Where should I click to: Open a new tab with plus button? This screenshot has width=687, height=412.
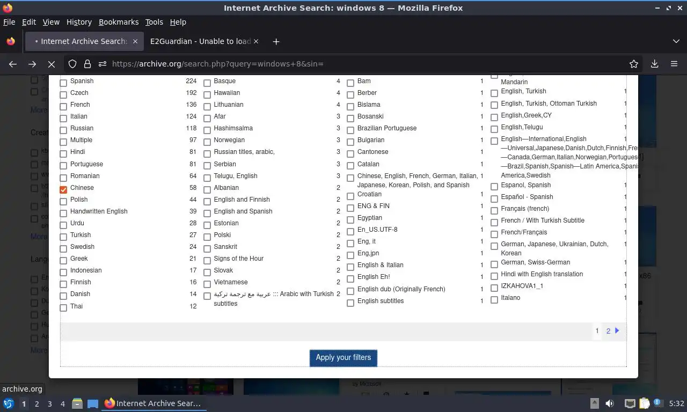click(276, 41)
